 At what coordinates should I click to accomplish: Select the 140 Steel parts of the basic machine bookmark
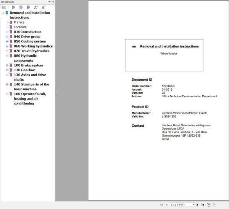pyautogui.click(x=31, y=87)
